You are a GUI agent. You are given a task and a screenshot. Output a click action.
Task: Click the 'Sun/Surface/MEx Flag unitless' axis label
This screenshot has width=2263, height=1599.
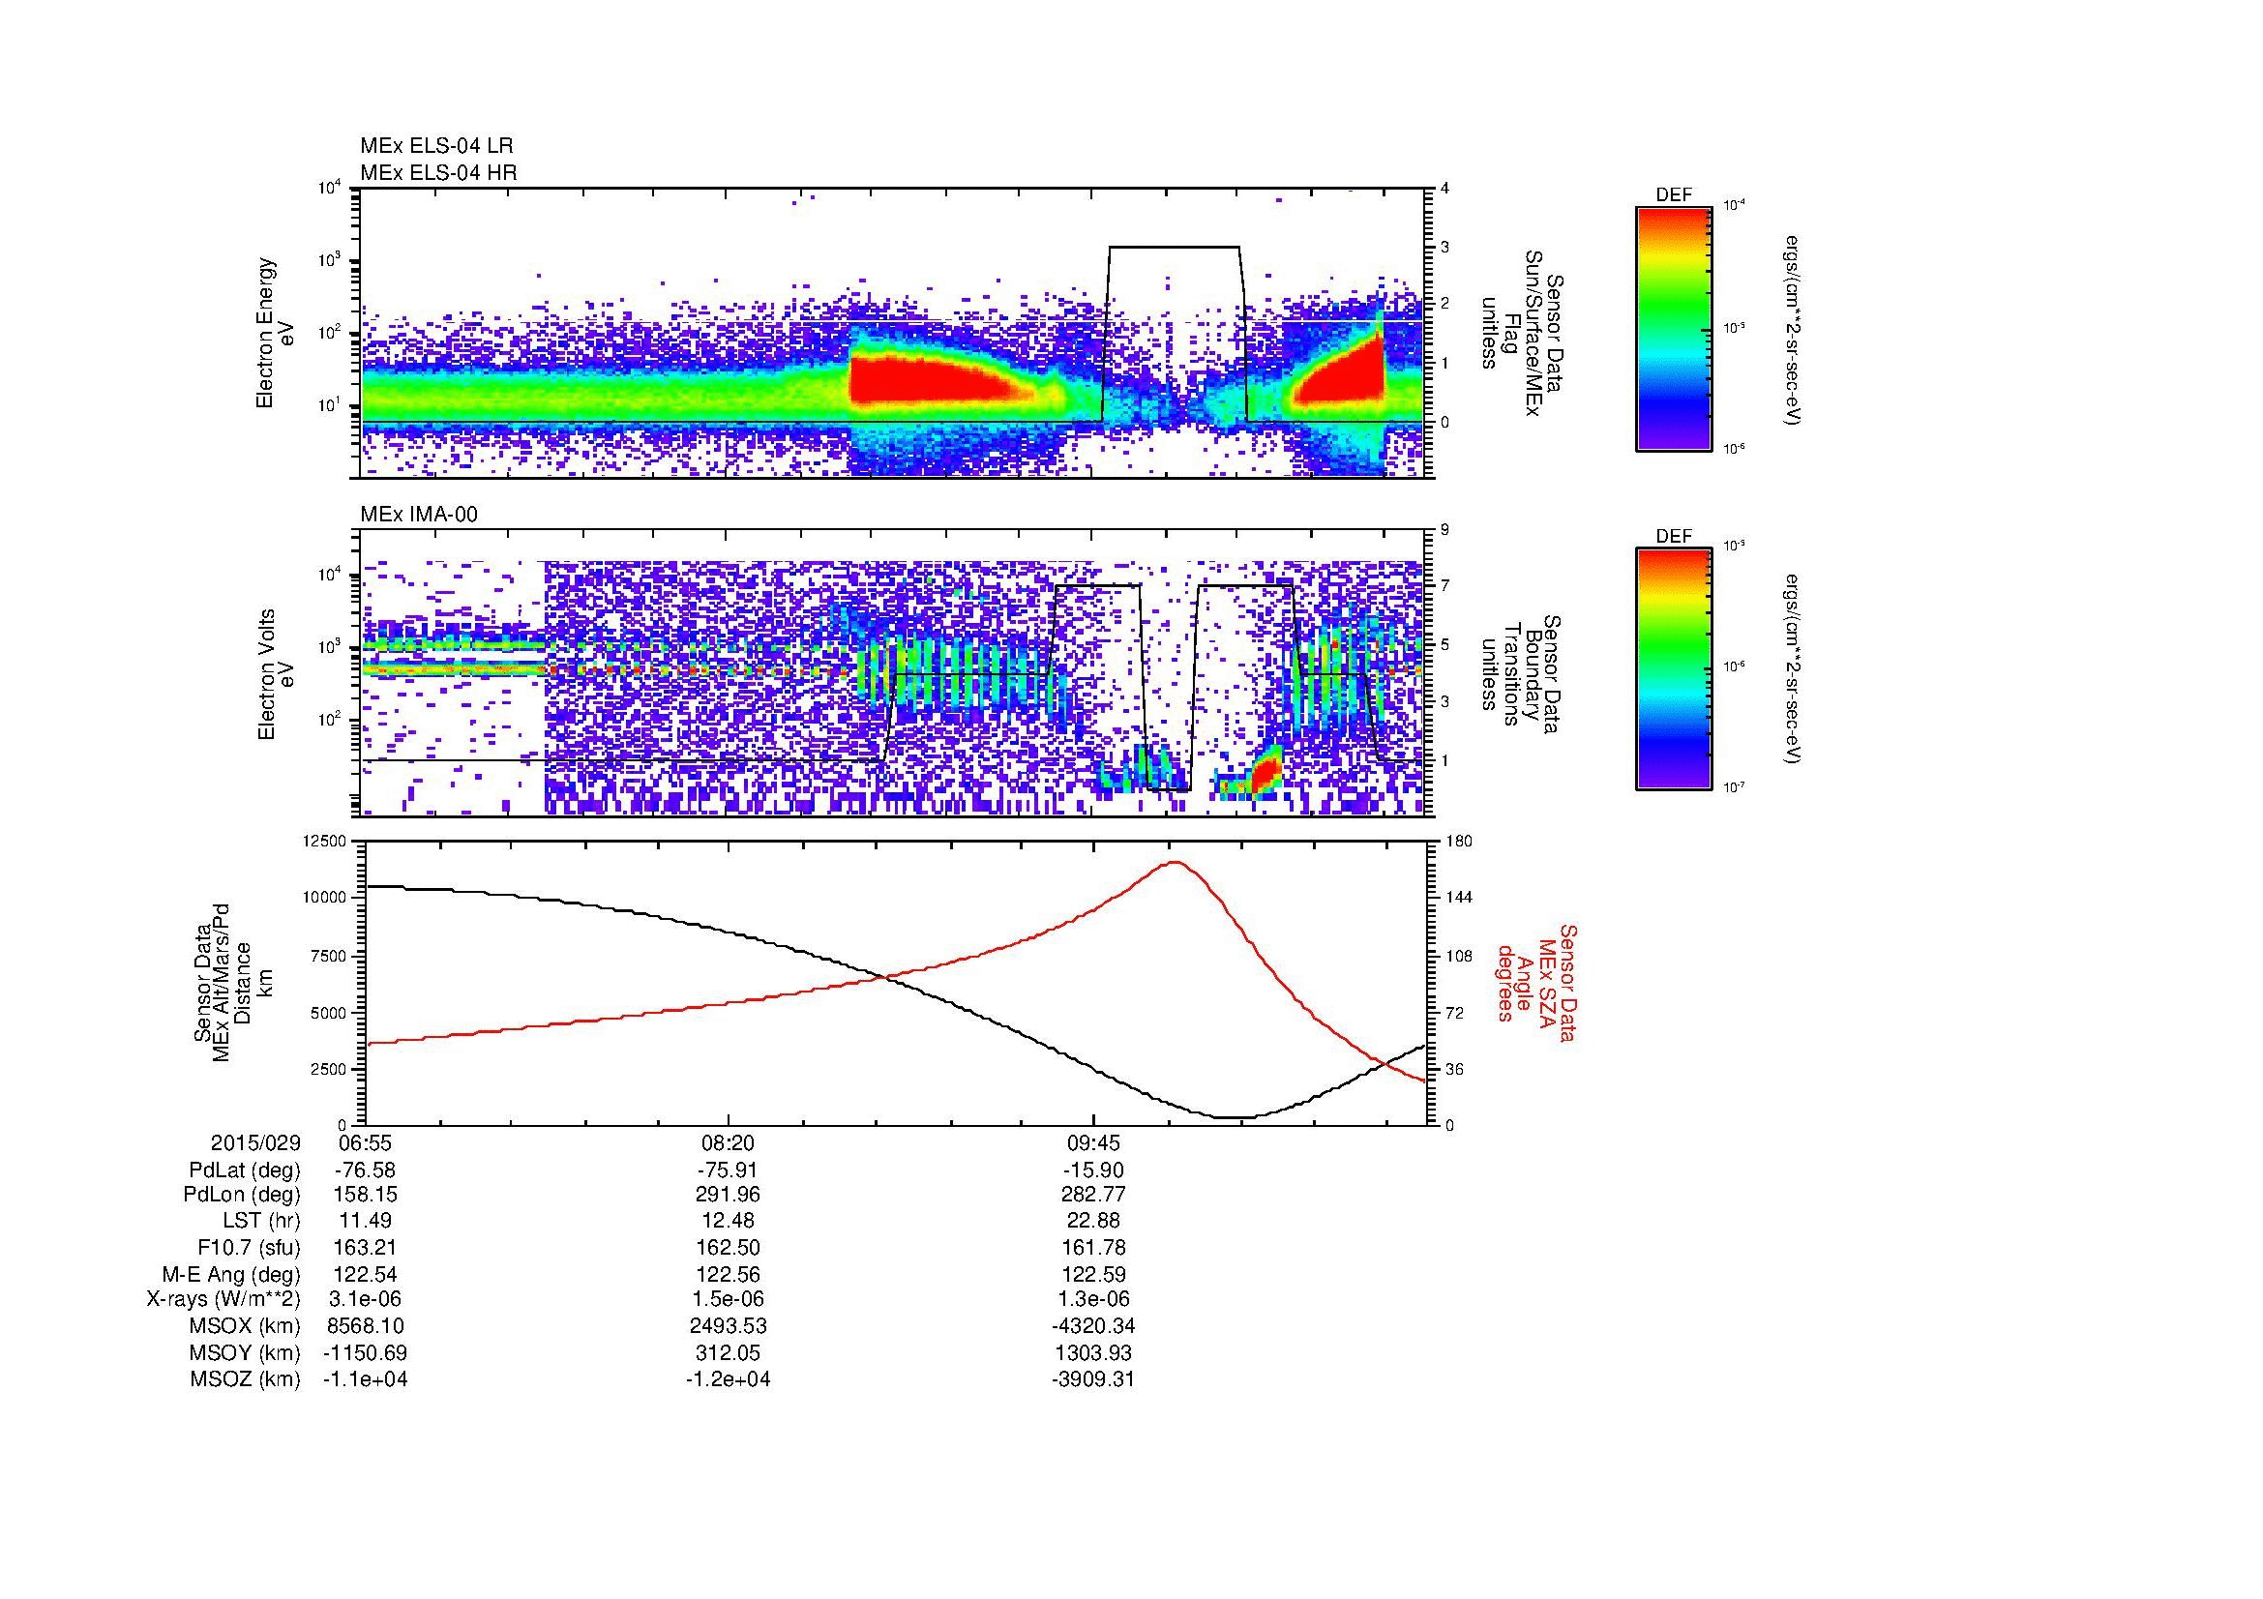1521,333
